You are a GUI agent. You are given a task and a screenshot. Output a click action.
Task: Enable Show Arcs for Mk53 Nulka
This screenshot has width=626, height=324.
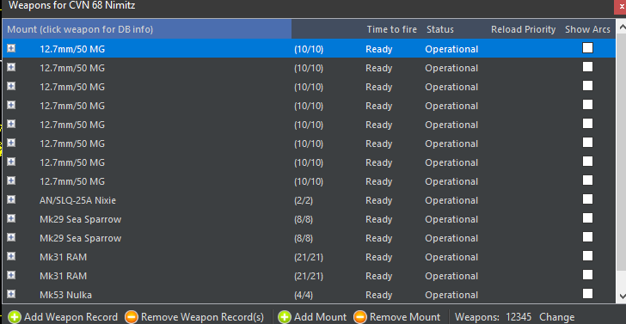[587, 294]
